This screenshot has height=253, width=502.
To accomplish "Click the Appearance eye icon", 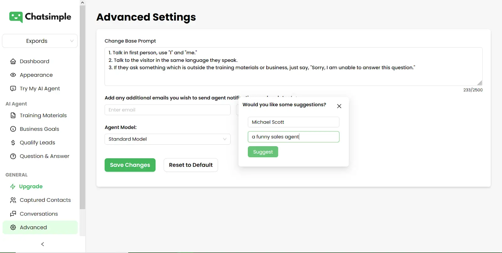I will tap(13, 75).
